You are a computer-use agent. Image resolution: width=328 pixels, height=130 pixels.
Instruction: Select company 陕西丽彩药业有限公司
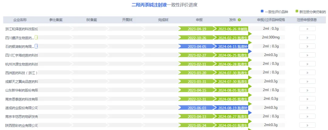(x=22, y=125)
